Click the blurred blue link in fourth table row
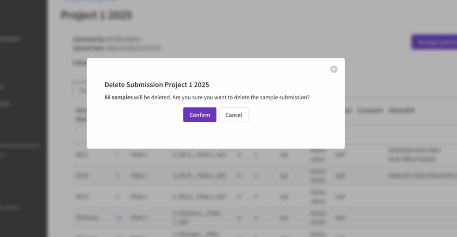 118,217
